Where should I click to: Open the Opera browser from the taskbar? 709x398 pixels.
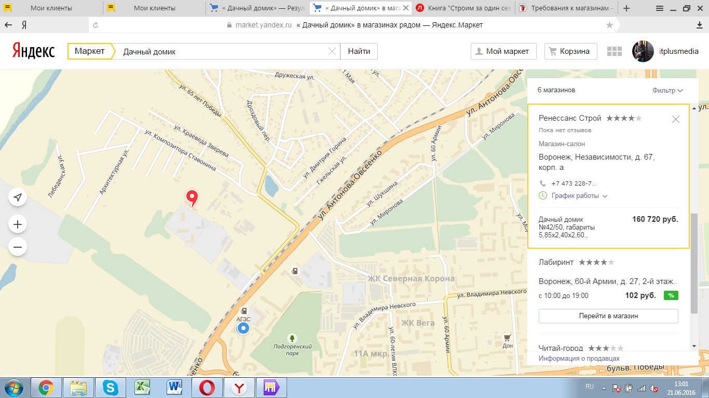(x=207, y=388)
